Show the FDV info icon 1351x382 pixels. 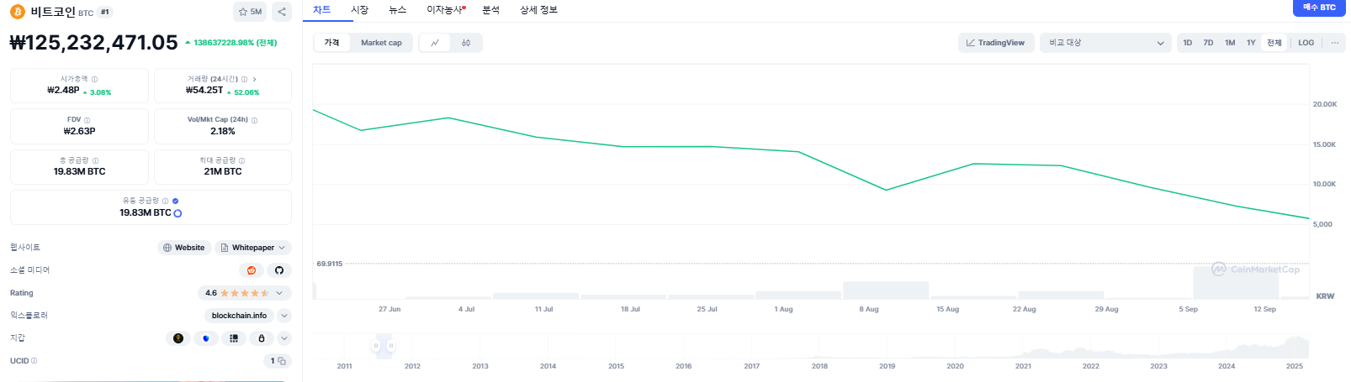(x=87, y=120)
